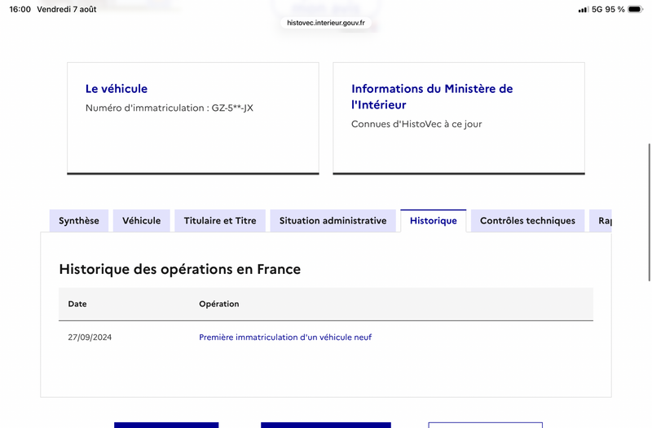Select the Historique tab

(x=434, y=221)
